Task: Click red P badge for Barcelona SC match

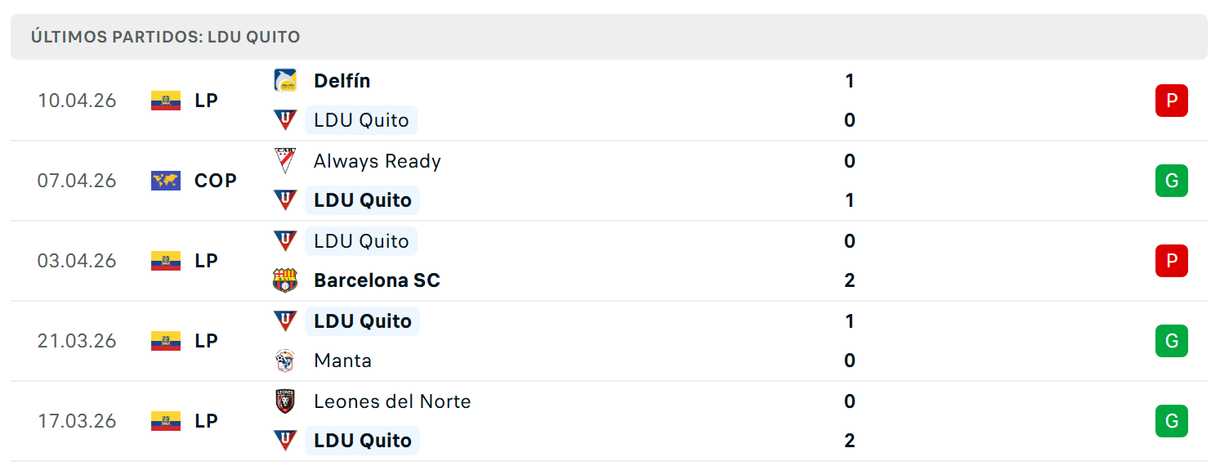Action: click(x=1171, y=261)
